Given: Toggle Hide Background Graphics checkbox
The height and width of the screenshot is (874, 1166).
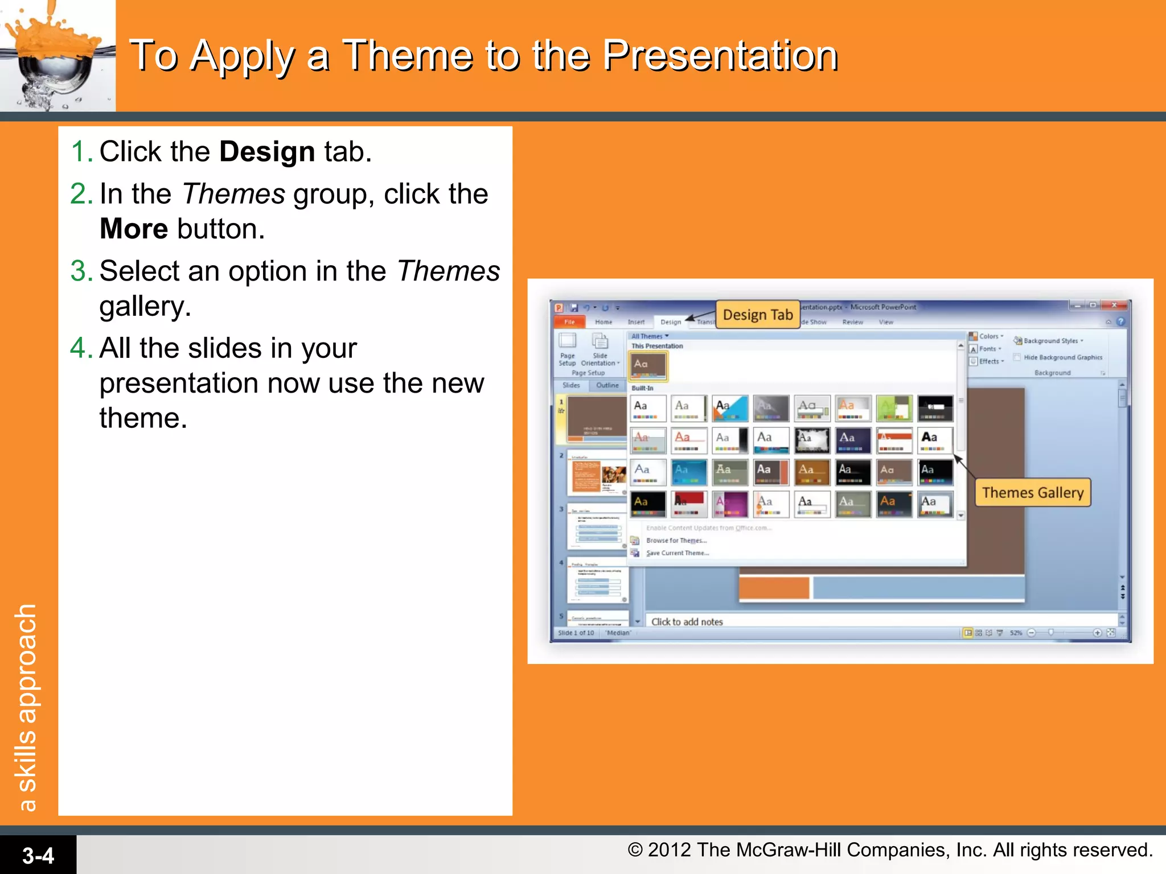Looking at the screenshot, I should [x=1017, y=357].
